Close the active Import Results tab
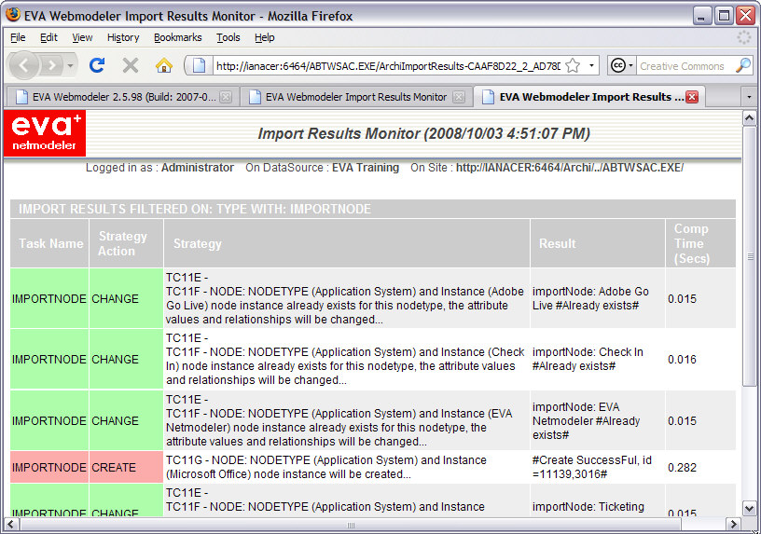 pos(693,97)
